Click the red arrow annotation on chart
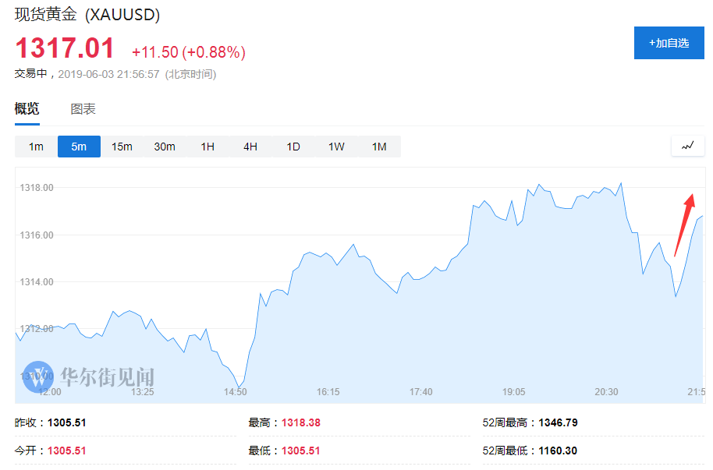The height and width of the screenshot is (470, 713). (684, 224)
